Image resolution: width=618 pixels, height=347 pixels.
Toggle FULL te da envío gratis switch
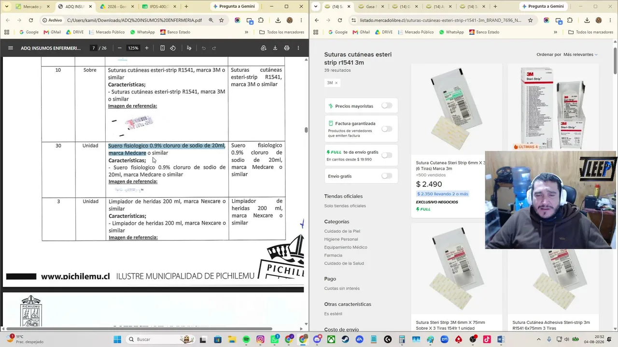tap(387, 155)
